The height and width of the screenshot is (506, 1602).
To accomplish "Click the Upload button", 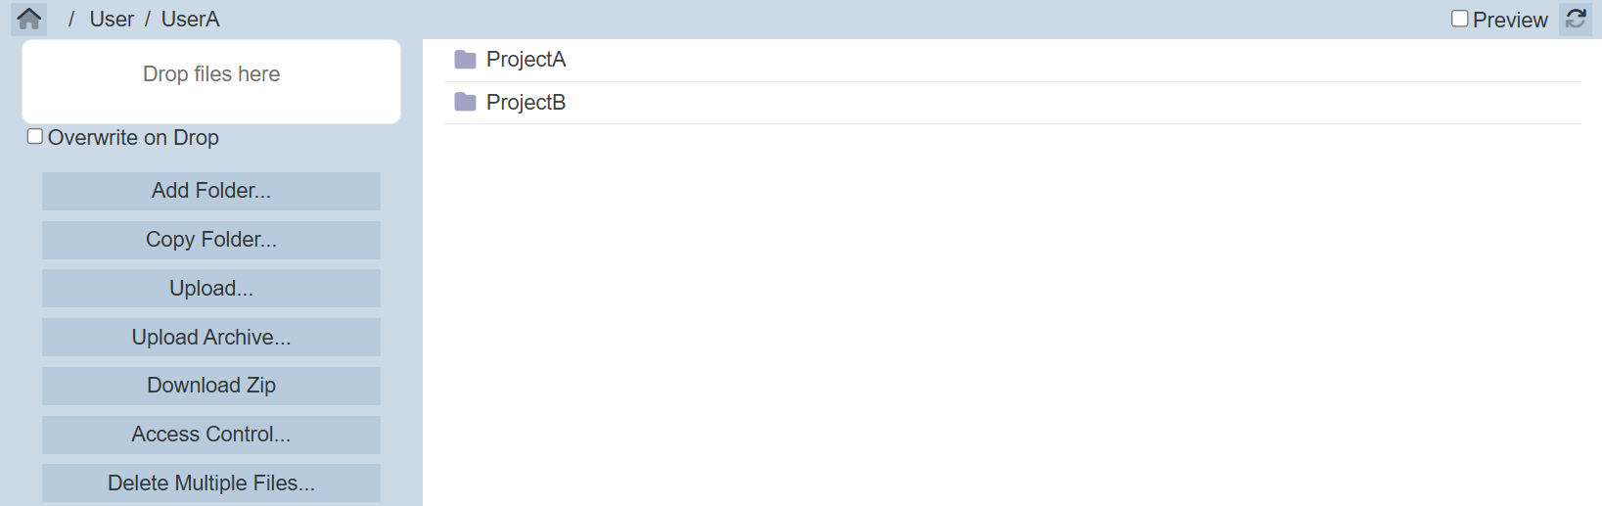I will [x=211, y=289].
